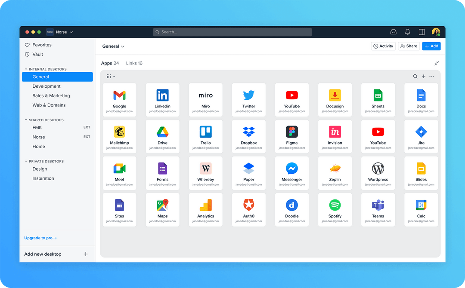Click the user avatar with status badge
The height and width of the screenshot is (288, 465).
(x=436, y=31)
